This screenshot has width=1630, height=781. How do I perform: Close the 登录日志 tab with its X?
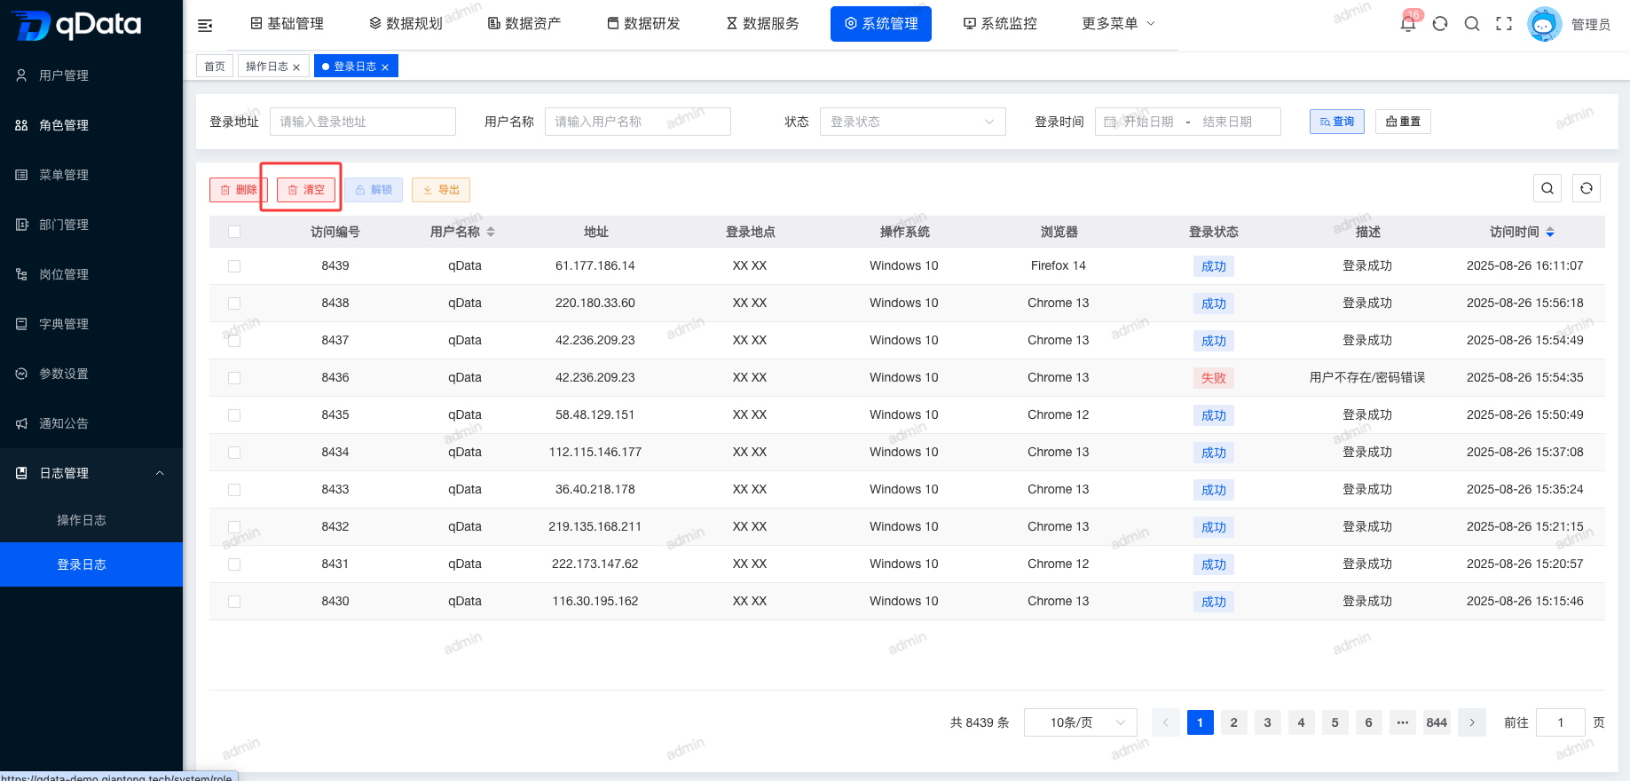385,67
